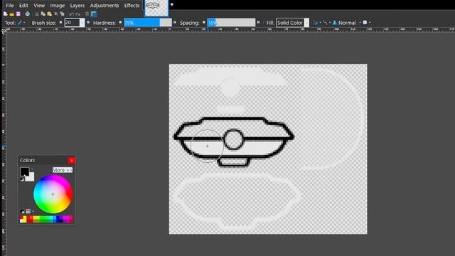Click the swap colors arrow icon
Screen dimensions: 455x256
click(32, 169)
